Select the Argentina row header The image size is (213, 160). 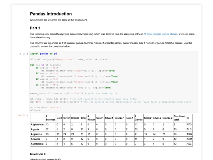coord(37,134)
